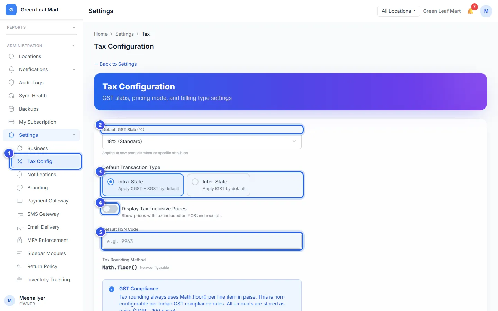Open the All Locations dropdown
Viewport: 498px width, 311px height.
(398, 11)
